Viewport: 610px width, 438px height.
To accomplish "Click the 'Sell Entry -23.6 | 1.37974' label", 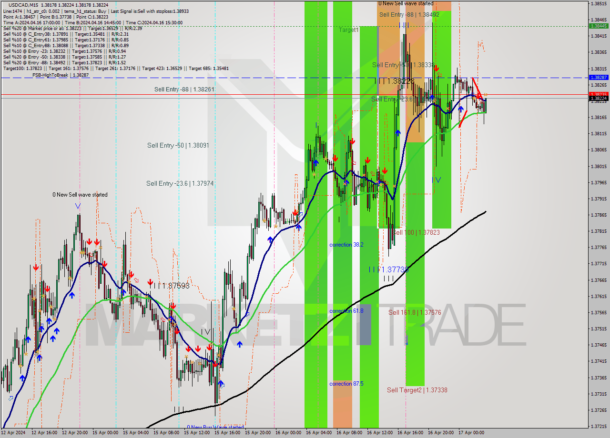I will click(180, 183).
